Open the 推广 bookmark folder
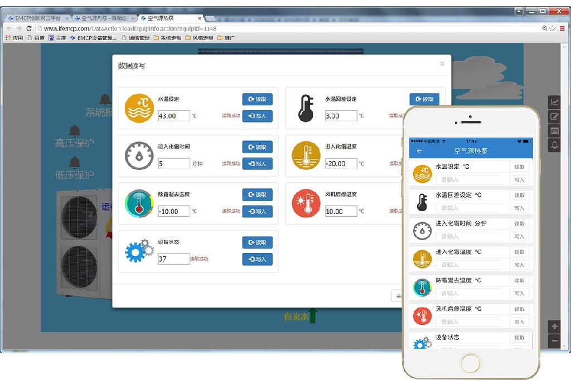571x380 pixels. point(226,38)
